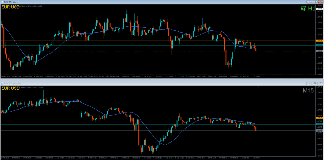Click the orange price tag in M15 chart
The height and width of the screenshot is (160, 324).
(319, 118)
